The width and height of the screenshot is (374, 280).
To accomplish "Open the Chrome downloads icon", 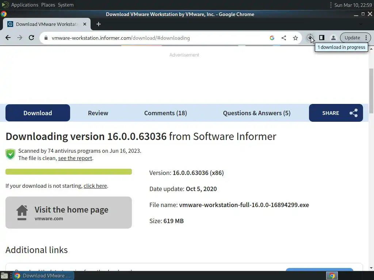I will (310, 38).
